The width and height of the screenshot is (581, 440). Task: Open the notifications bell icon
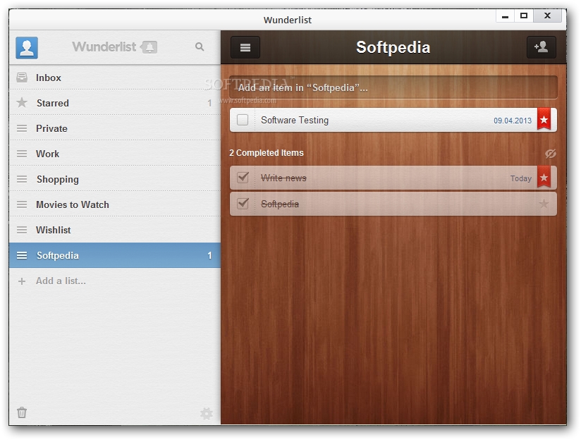[x=149, y=47]
